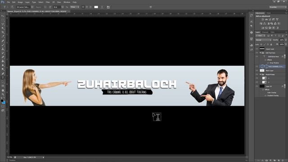Image resolution: width=288 pixels, height=162 pixels.
Task: Hide Layer 30
Action: point(257,86)
